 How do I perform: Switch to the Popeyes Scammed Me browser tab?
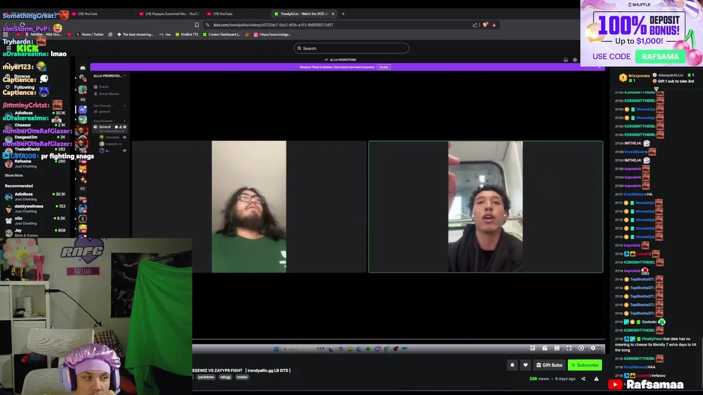(170, 14)
